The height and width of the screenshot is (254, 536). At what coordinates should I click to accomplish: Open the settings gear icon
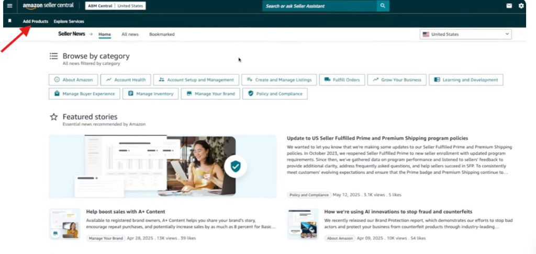tap(521, 6)
